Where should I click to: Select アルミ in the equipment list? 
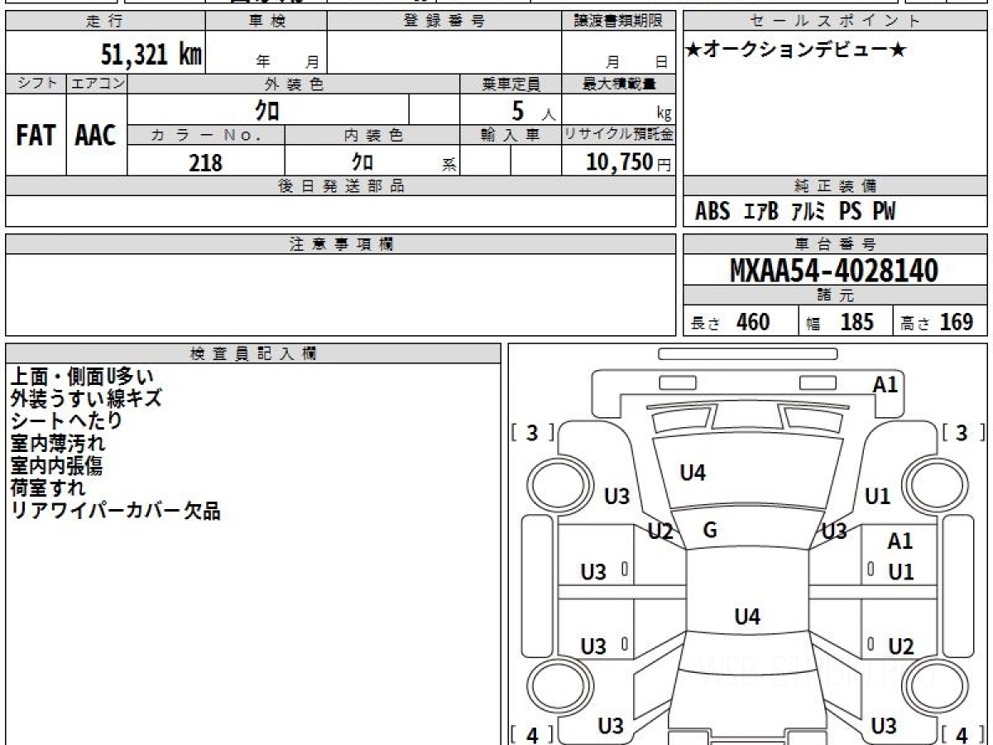tap(808, 212)
